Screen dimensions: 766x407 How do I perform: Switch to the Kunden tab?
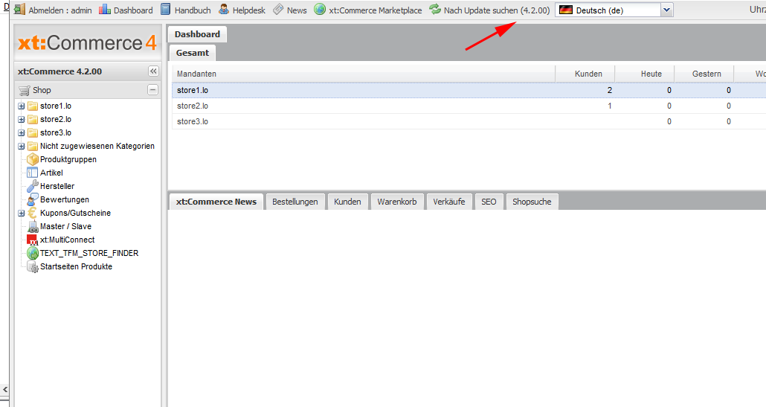tap(347, 202)
